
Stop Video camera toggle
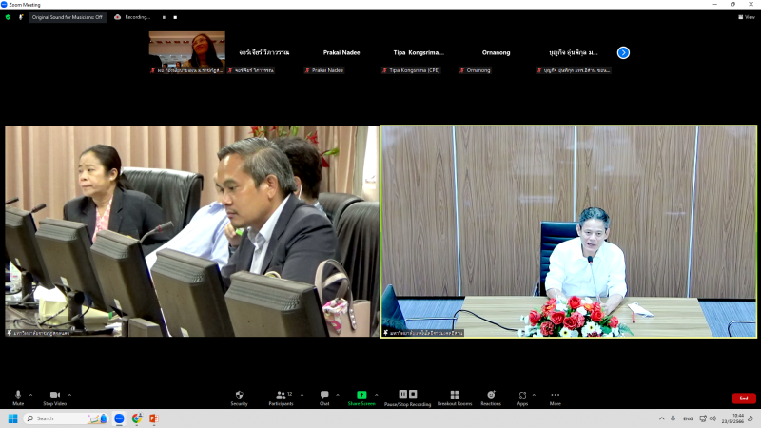(x=54, y=396)
